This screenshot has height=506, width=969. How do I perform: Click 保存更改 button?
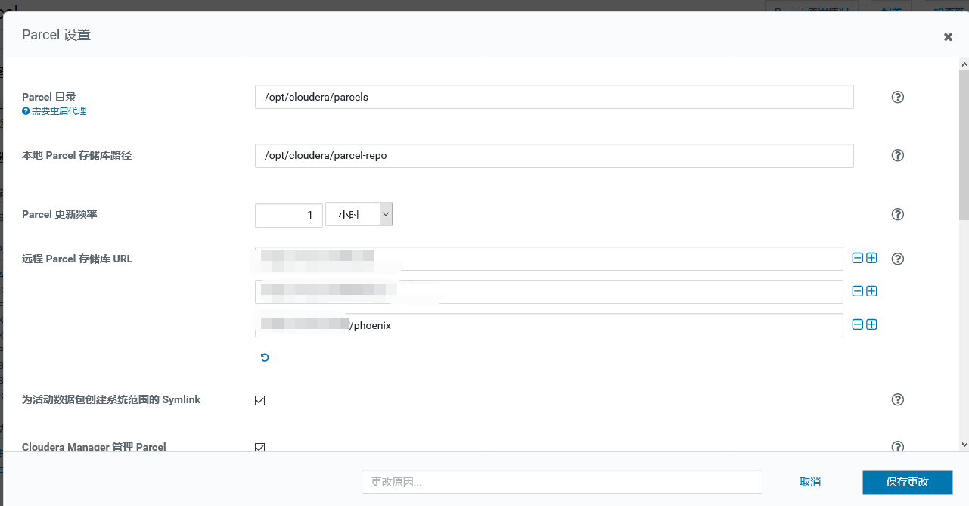(908, 482)
